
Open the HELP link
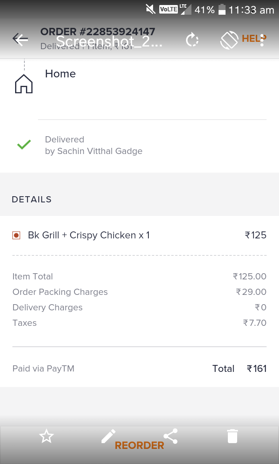(251, 38)
